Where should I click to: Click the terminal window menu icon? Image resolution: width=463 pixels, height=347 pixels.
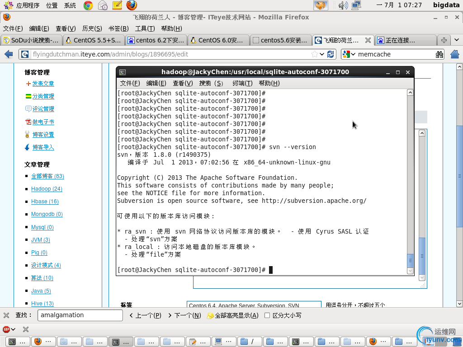[x=123, y=72]
